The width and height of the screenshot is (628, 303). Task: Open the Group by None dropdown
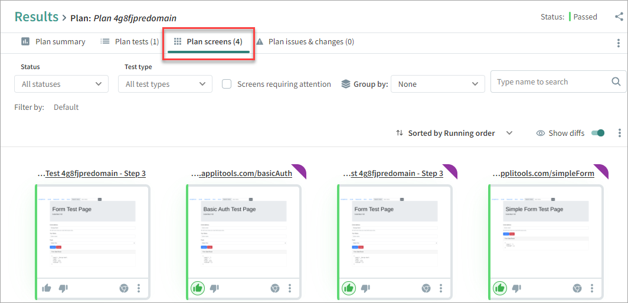437,84
